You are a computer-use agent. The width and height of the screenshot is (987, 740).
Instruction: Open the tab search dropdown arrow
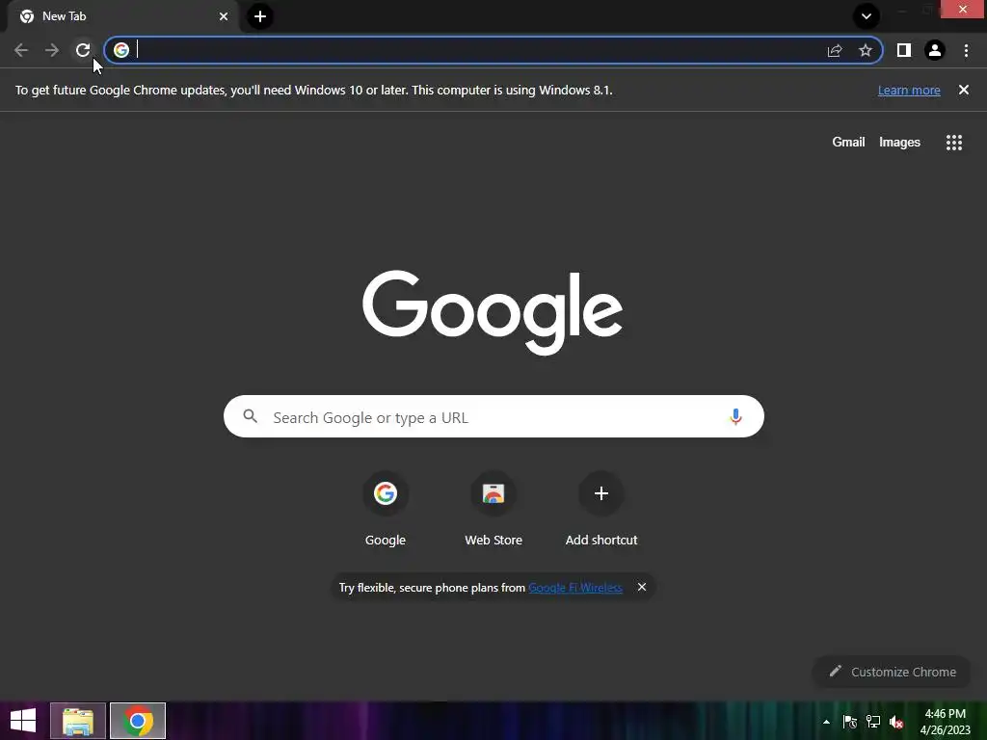pos(867,16)
